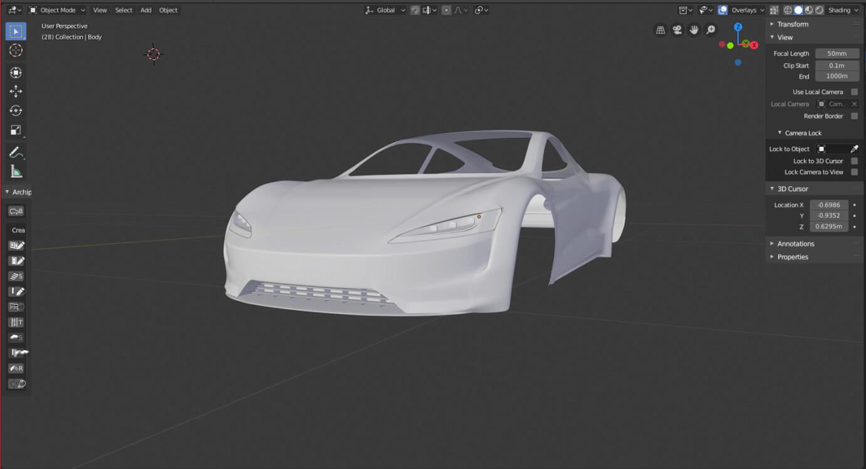
Task: Select the Measure tool
Action: click(x=15, y=171)
